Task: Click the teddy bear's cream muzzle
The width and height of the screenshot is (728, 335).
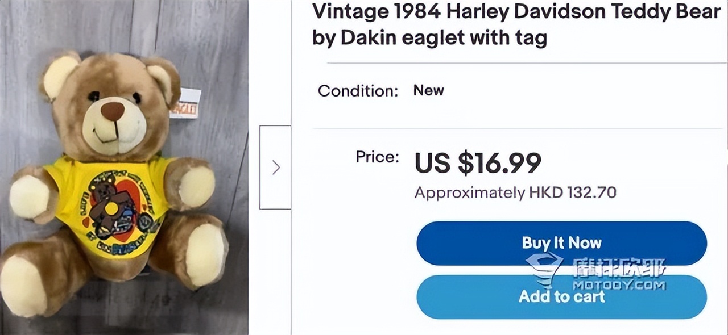Action: (x=114, y=131)
